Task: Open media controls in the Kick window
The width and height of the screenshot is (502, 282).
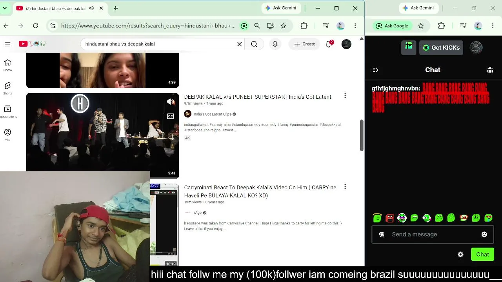Action: point(463,26)
